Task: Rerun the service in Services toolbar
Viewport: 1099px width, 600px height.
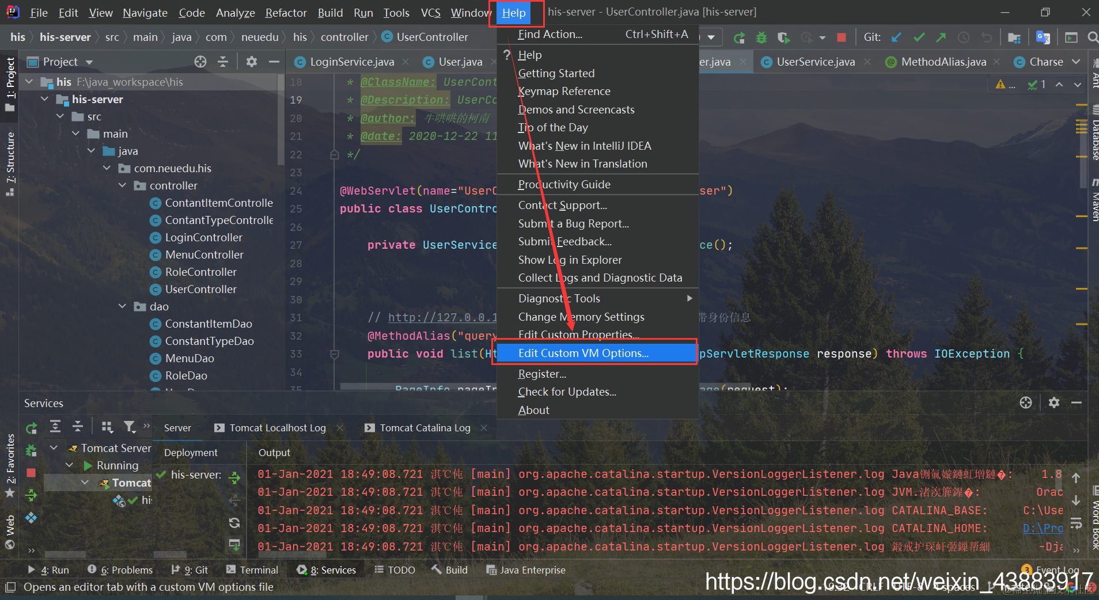Action: click(31, 428)
